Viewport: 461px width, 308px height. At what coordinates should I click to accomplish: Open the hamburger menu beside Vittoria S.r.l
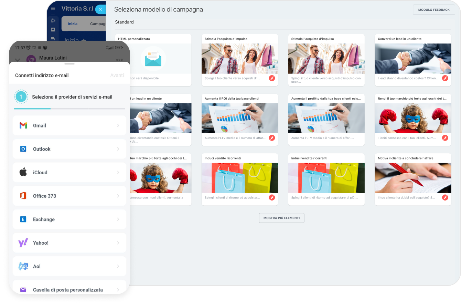(53, 9)
